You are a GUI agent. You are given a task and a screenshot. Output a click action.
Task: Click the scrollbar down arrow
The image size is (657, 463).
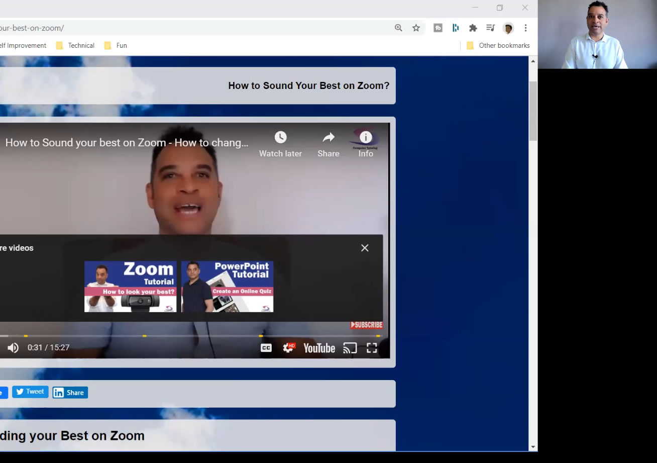pos(533,446)
